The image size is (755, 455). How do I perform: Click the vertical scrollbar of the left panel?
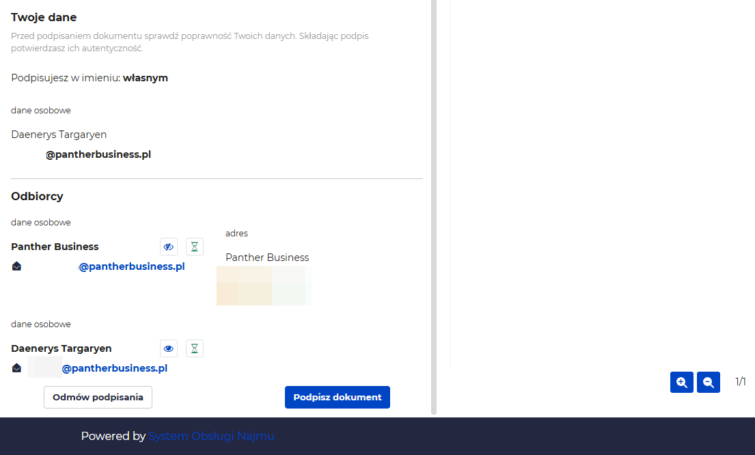434,207
